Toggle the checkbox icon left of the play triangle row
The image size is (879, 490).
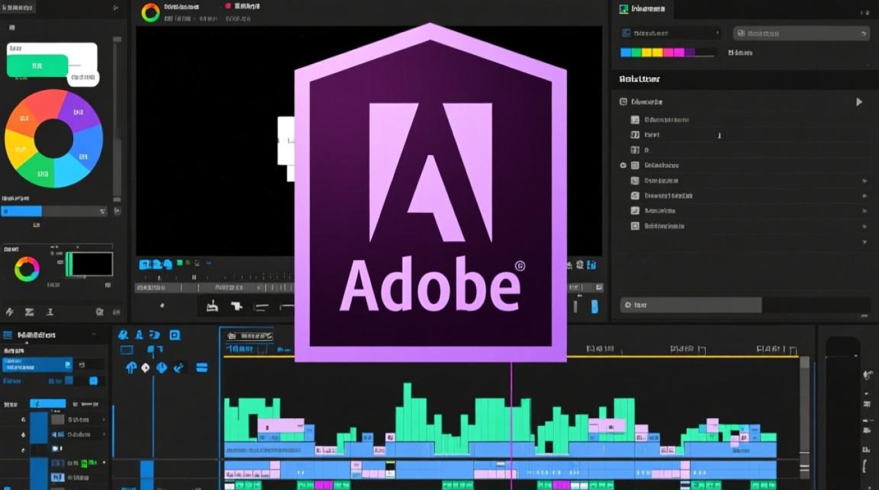coord(623,102)
